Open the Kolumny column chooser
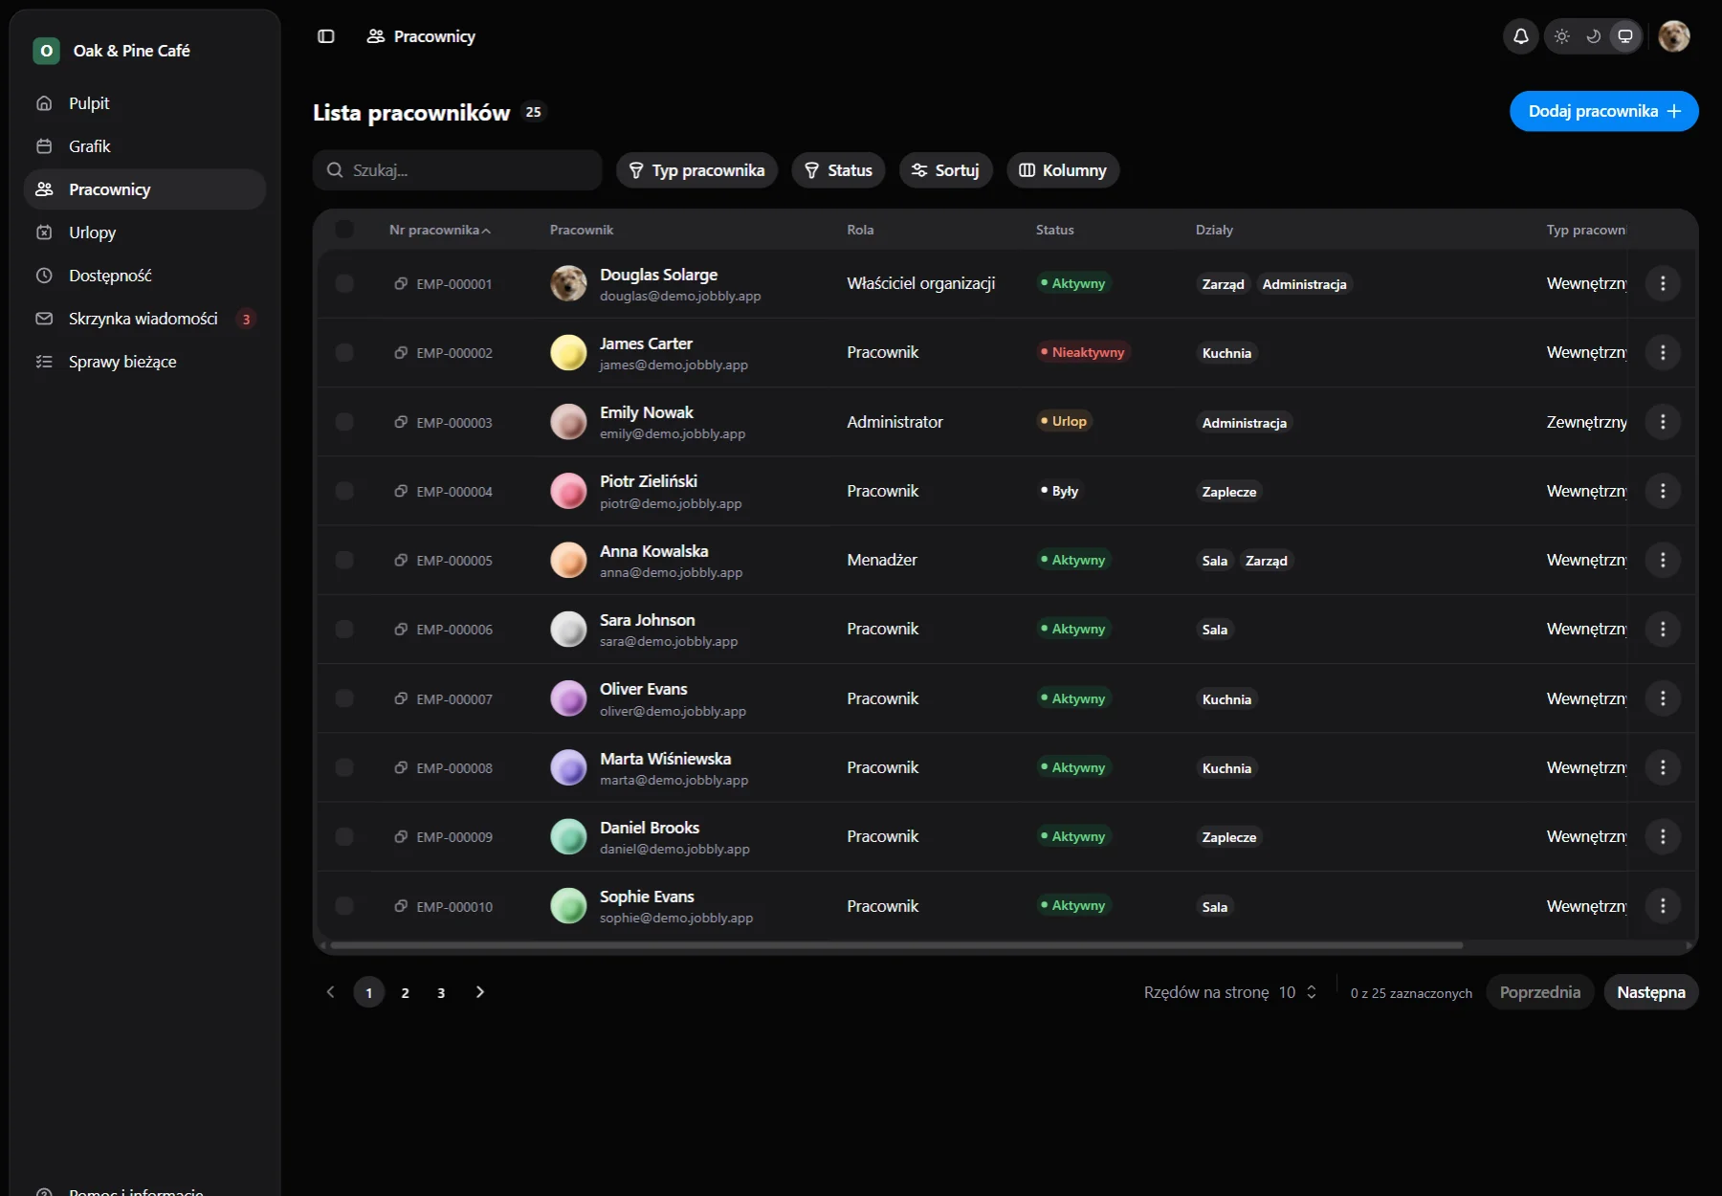 [x=1063, y=170]
